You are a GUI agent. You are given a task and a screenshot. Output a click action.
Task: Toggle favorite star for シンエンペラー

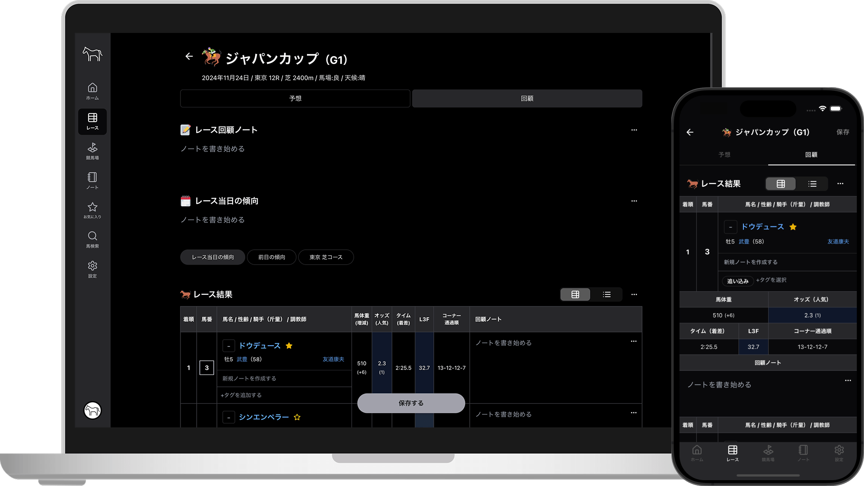(x=297, y=417)
